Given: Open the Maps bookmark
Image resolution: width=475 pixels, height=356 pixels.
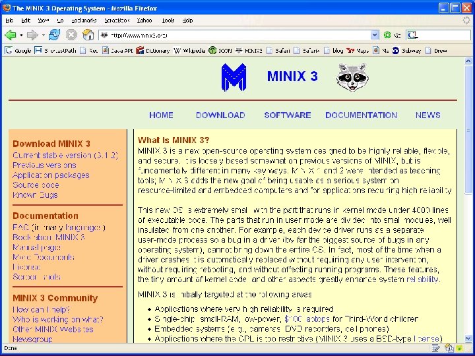Looking at the screenshot, I should pos(358,51).
